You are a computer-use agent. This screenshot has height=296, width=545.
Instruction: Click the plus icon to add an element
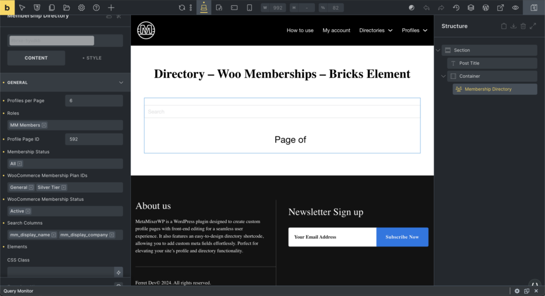pos(111,8)
